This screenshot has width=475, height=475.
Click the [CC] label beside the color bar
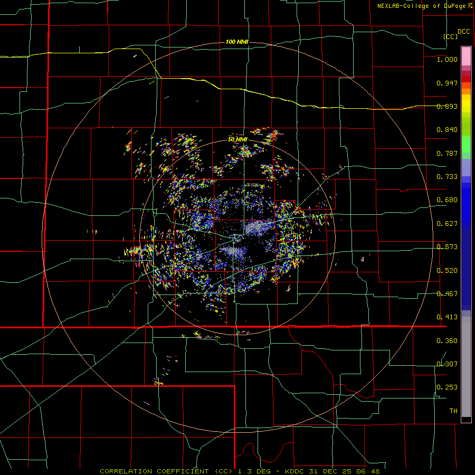(451, 36)
